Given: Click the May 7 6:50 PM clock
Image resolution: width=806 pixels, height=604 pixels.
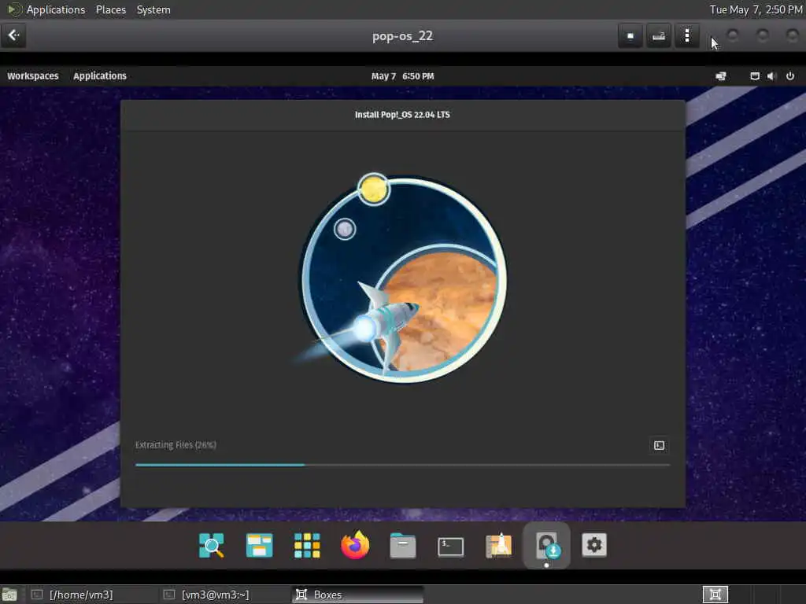Looking at the screenshot, I should [402, 76].
